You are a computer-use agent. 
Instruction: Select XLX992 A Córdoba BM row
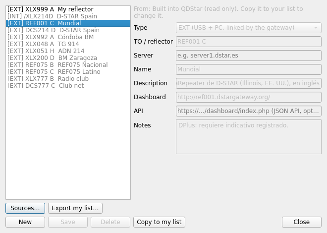pyautogui.click(x=68, y=37)
